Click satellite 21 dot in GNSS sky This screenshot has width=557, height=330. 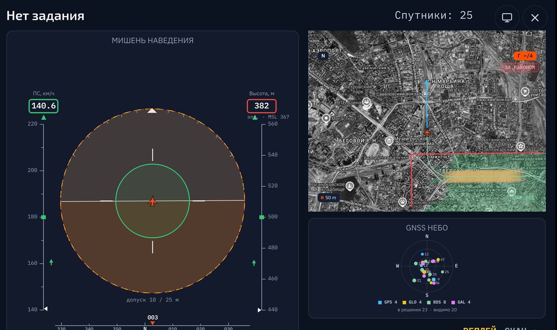(414, 280)
